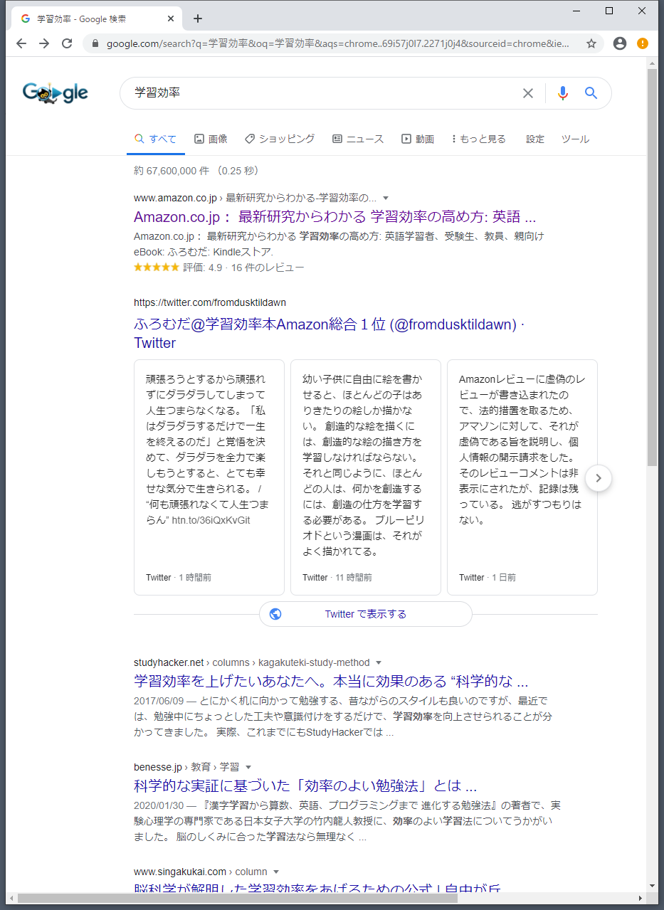664x910 pixels.
Task: Click the orange Chrome update alert icon
Action: point(643,43)
